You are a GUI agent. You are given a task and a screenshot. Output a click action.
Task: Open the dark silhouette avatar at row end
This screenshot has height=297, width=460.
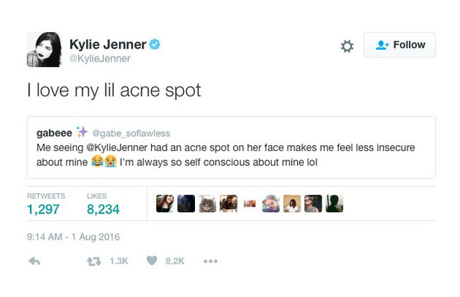(334, 203)
